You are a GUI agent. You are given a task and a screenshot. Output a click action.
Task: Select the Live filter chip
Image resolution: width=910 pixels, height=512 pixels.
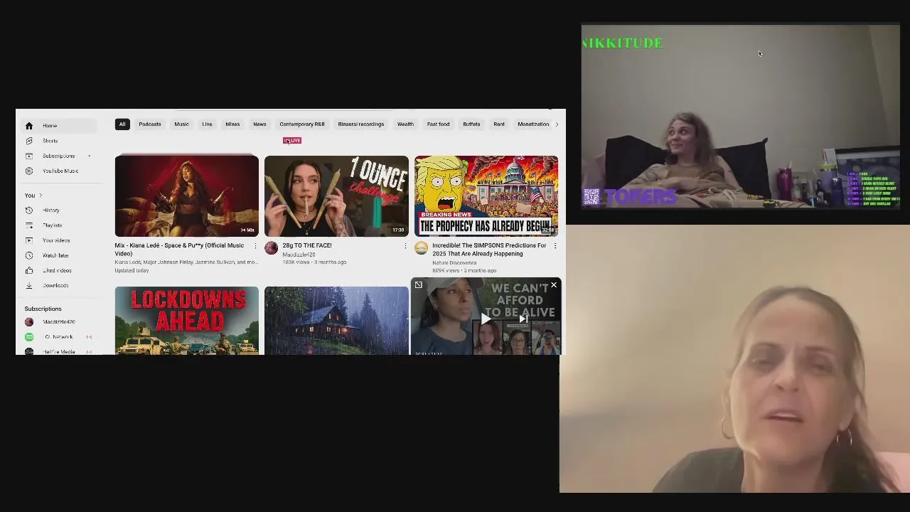tap(207, 124)
